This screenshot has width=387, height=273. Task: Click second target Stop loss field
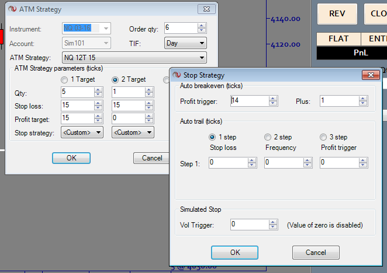(x=129, y=105)
